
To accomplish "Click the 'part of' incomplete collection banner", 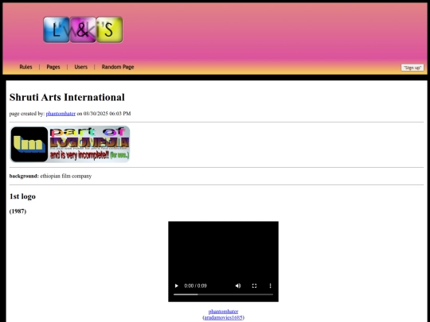I will pos(70,144).
